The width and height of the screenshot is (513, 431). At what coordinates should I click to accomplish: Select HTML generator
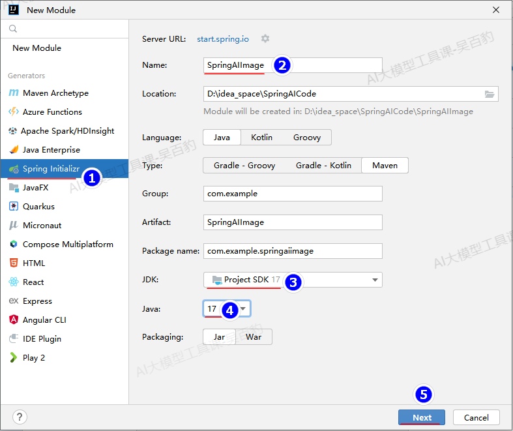point(65,263)
